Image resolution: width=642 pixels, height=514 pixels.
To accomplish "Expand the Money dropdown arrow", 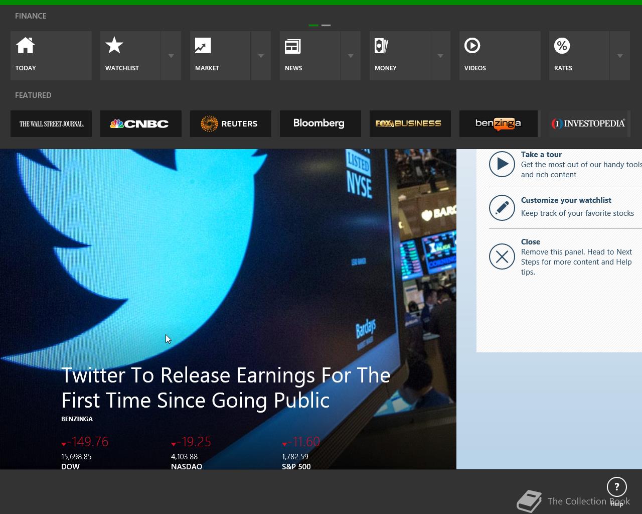I will click(x=440, y=56).
